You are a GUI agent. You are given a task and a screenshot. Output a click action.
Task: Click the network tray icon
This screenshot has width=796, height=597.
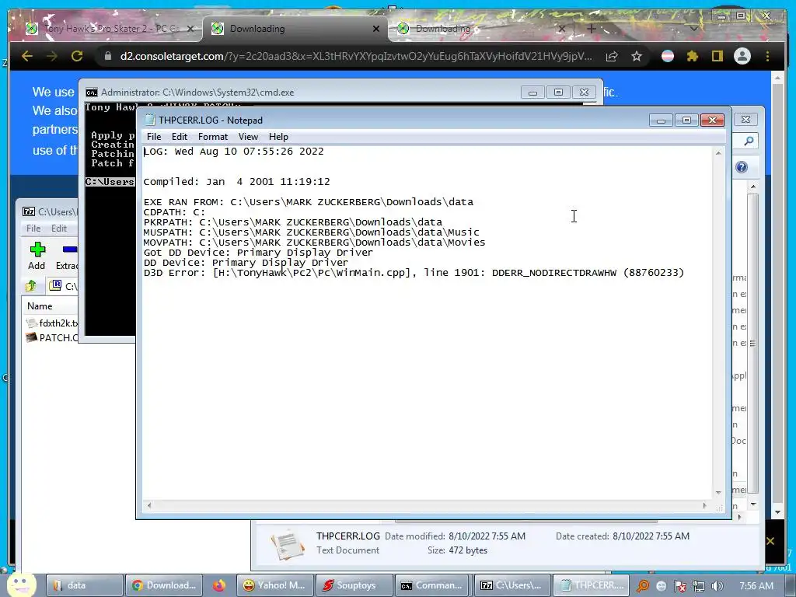699,586
